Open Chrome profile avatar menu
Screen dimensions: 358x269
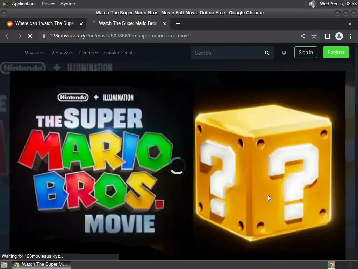(339, 36)
